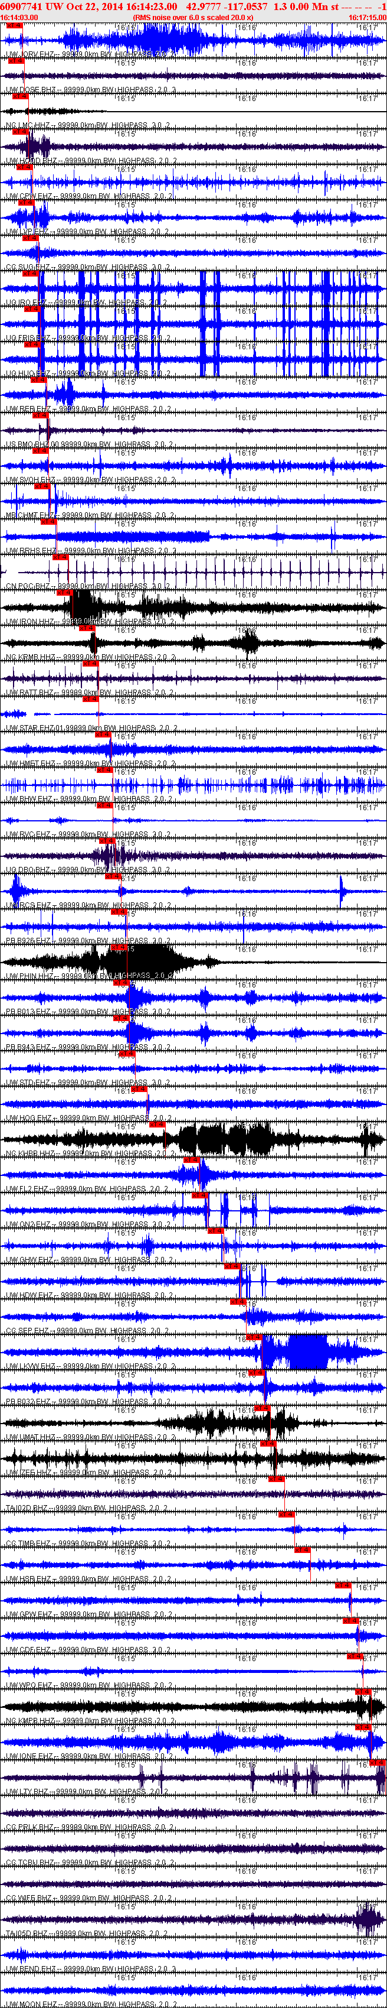Select the PB B032 EHZ station label

coord(88,1402)
